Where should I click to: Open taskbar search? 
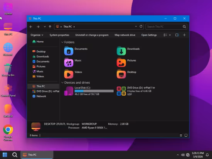[x=15, y=155]
